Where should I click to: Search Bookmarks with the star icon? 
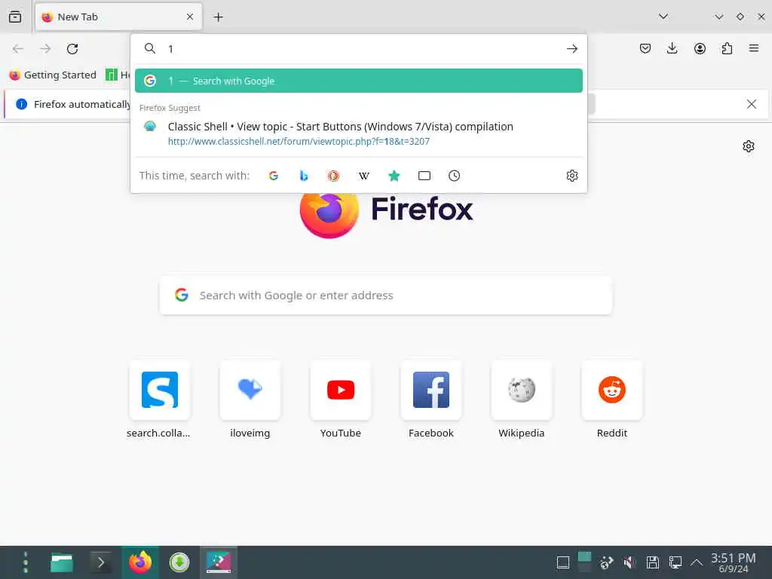[394, 176]
